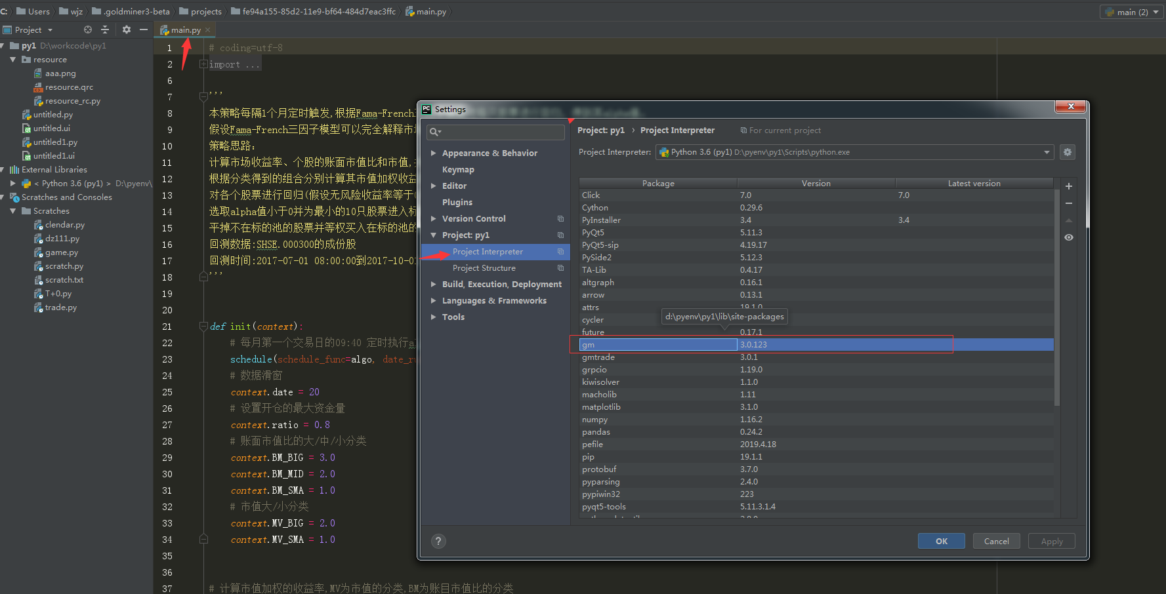Collapse External Libraries node
The height and width of the screenshot is (594, 1166).
pyautogui.click(x=3, y=170)
